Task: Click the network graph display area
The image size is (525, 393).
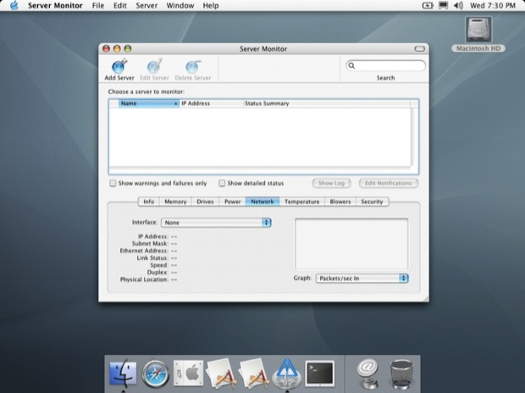Action: pyautogui.click(x=351, y=244)
